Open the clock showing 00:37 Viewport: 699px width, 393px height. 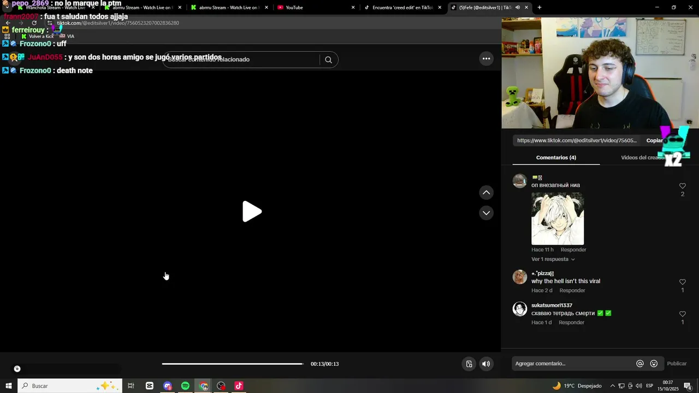click(667, 386)
